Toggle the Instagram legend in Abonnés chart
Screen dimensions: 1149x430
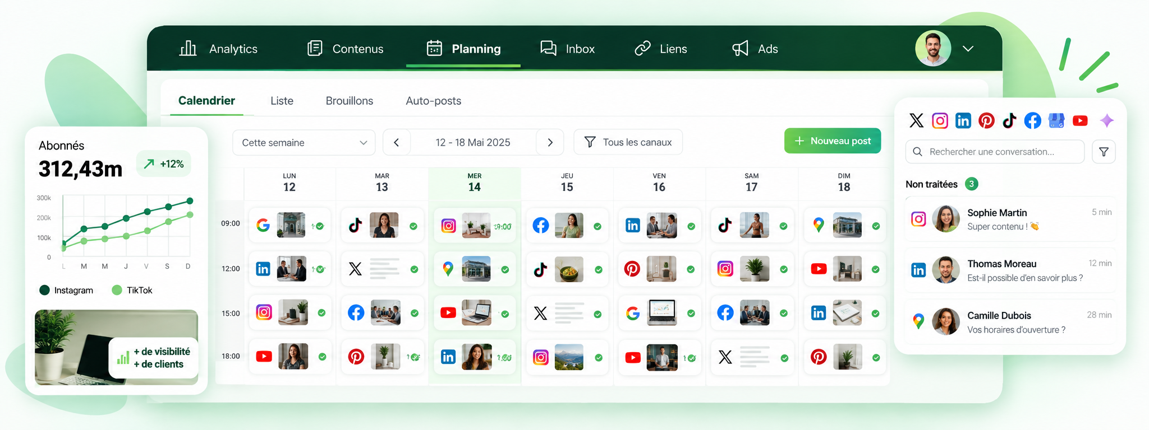point(66,290)
